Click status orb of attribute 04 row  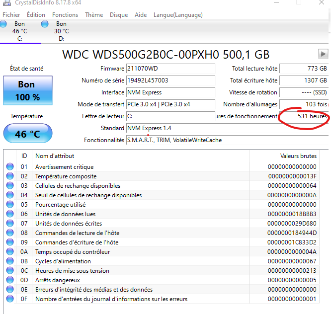click(10, 195)
